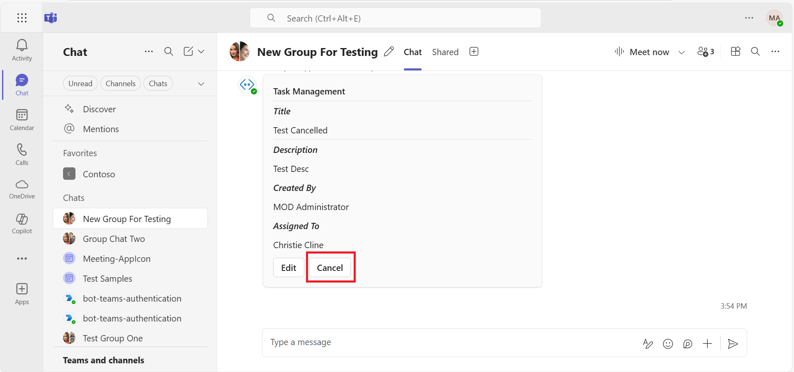Open the app launcher grid icon

point(22,18)
